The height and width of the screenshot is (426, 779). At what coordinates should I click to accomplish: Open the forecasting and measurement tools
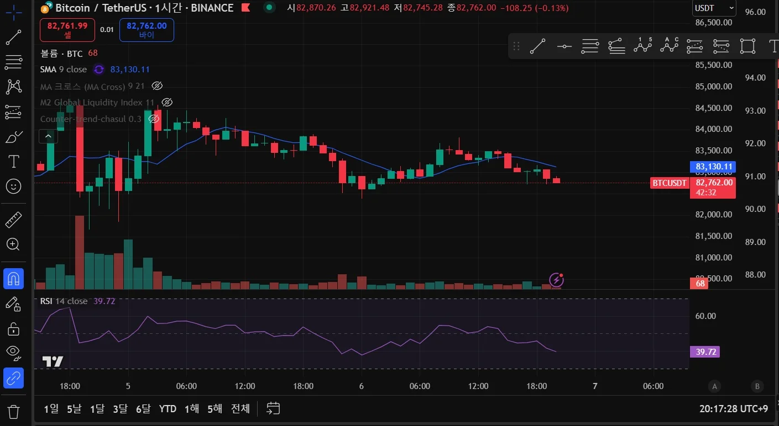(13, 111)
